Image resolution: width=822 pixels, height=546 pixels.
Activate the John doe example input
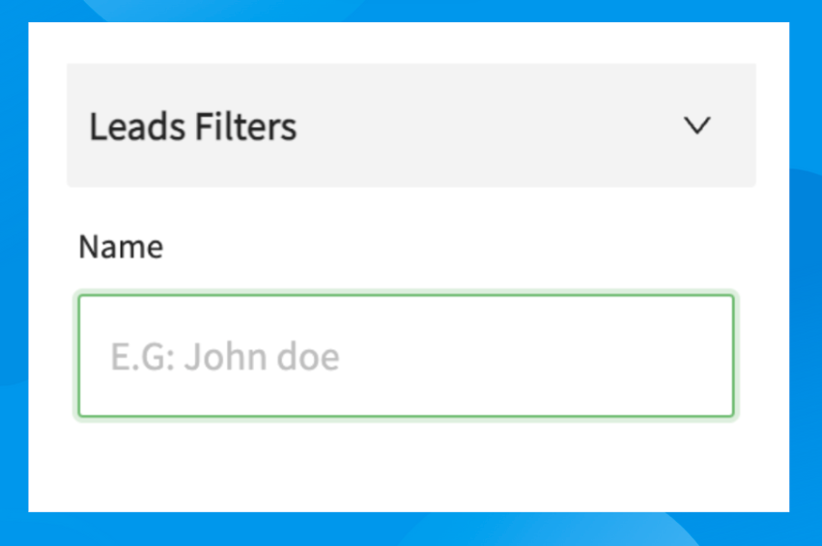tap(406, 357)
